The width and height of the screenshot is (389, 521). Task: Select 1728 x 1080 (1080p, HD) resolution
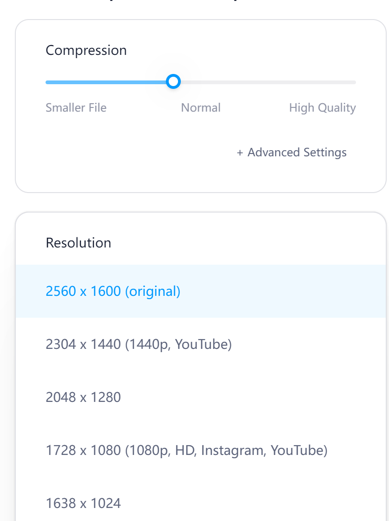[186, 450]
